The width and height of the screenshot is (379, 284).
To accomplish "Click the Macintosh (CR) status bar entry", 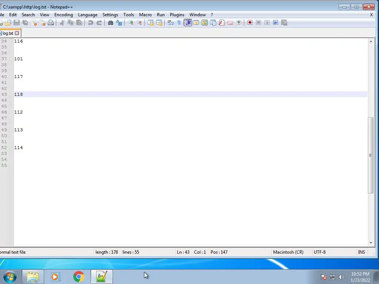I will pyautogui.click(x=288, y=252).
